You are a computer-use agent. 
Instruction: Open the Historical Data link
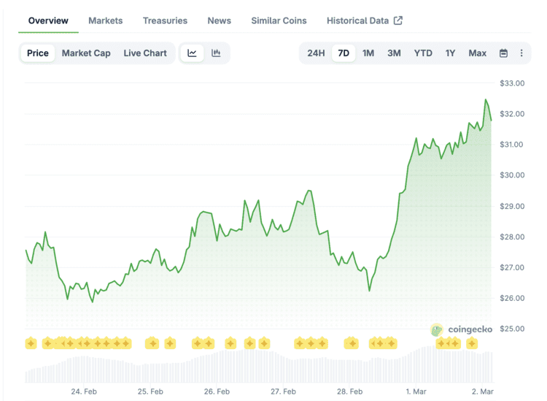(357, 20)
